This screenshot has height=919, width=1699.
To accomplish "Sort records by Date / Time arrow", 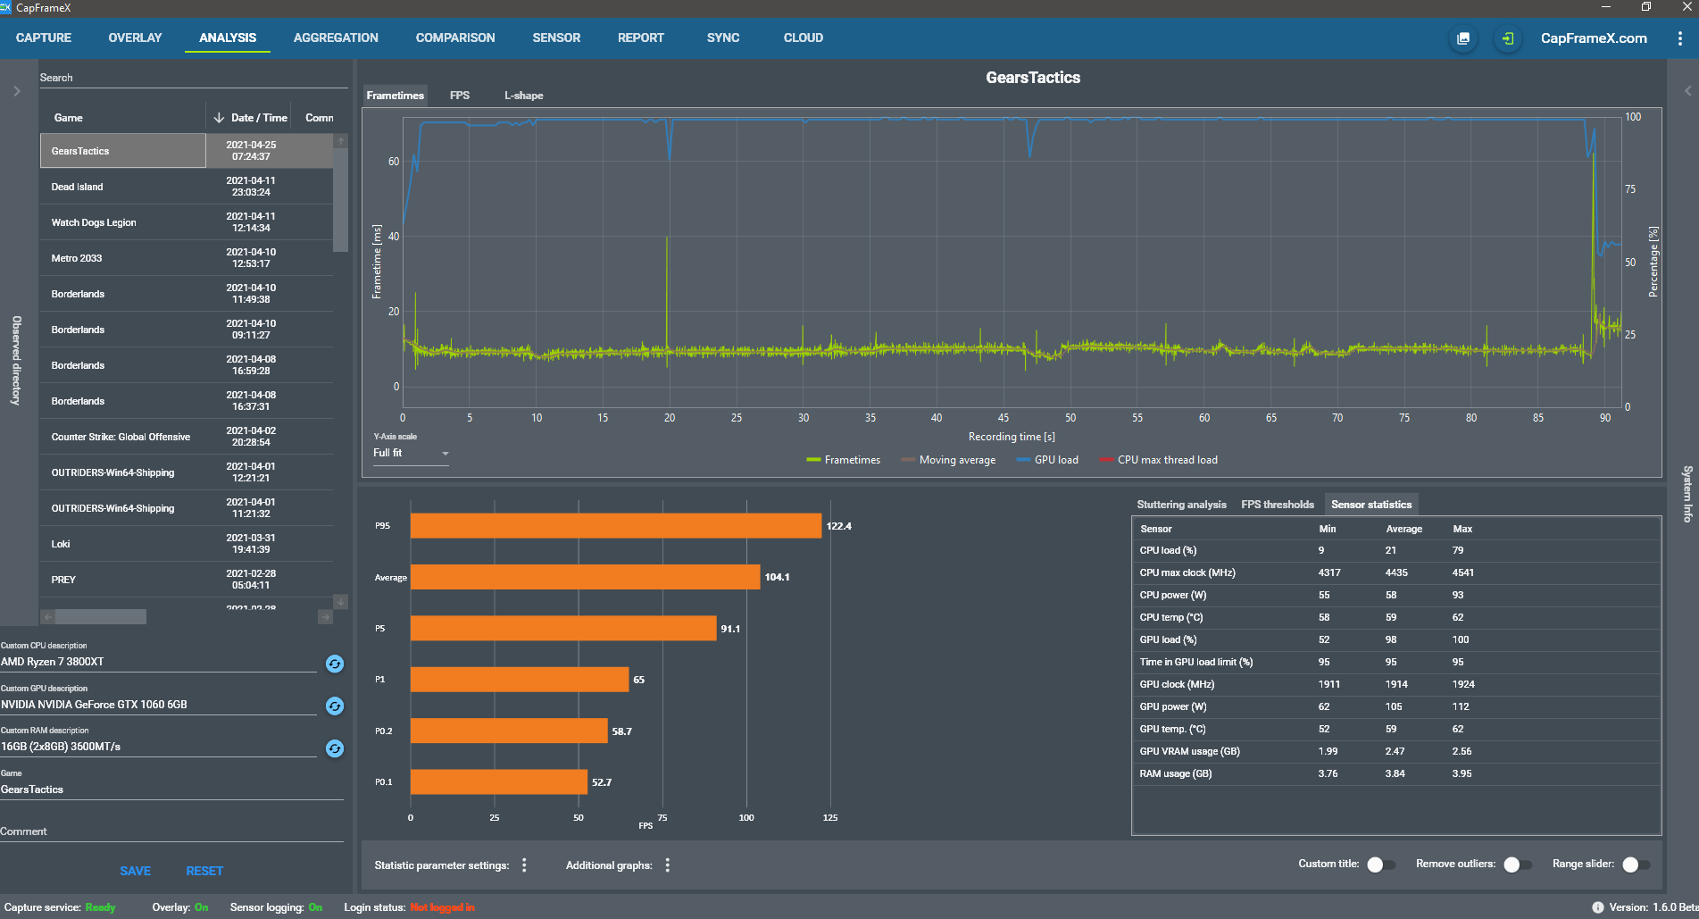I will pyautogui.click(x=219, y=118).
